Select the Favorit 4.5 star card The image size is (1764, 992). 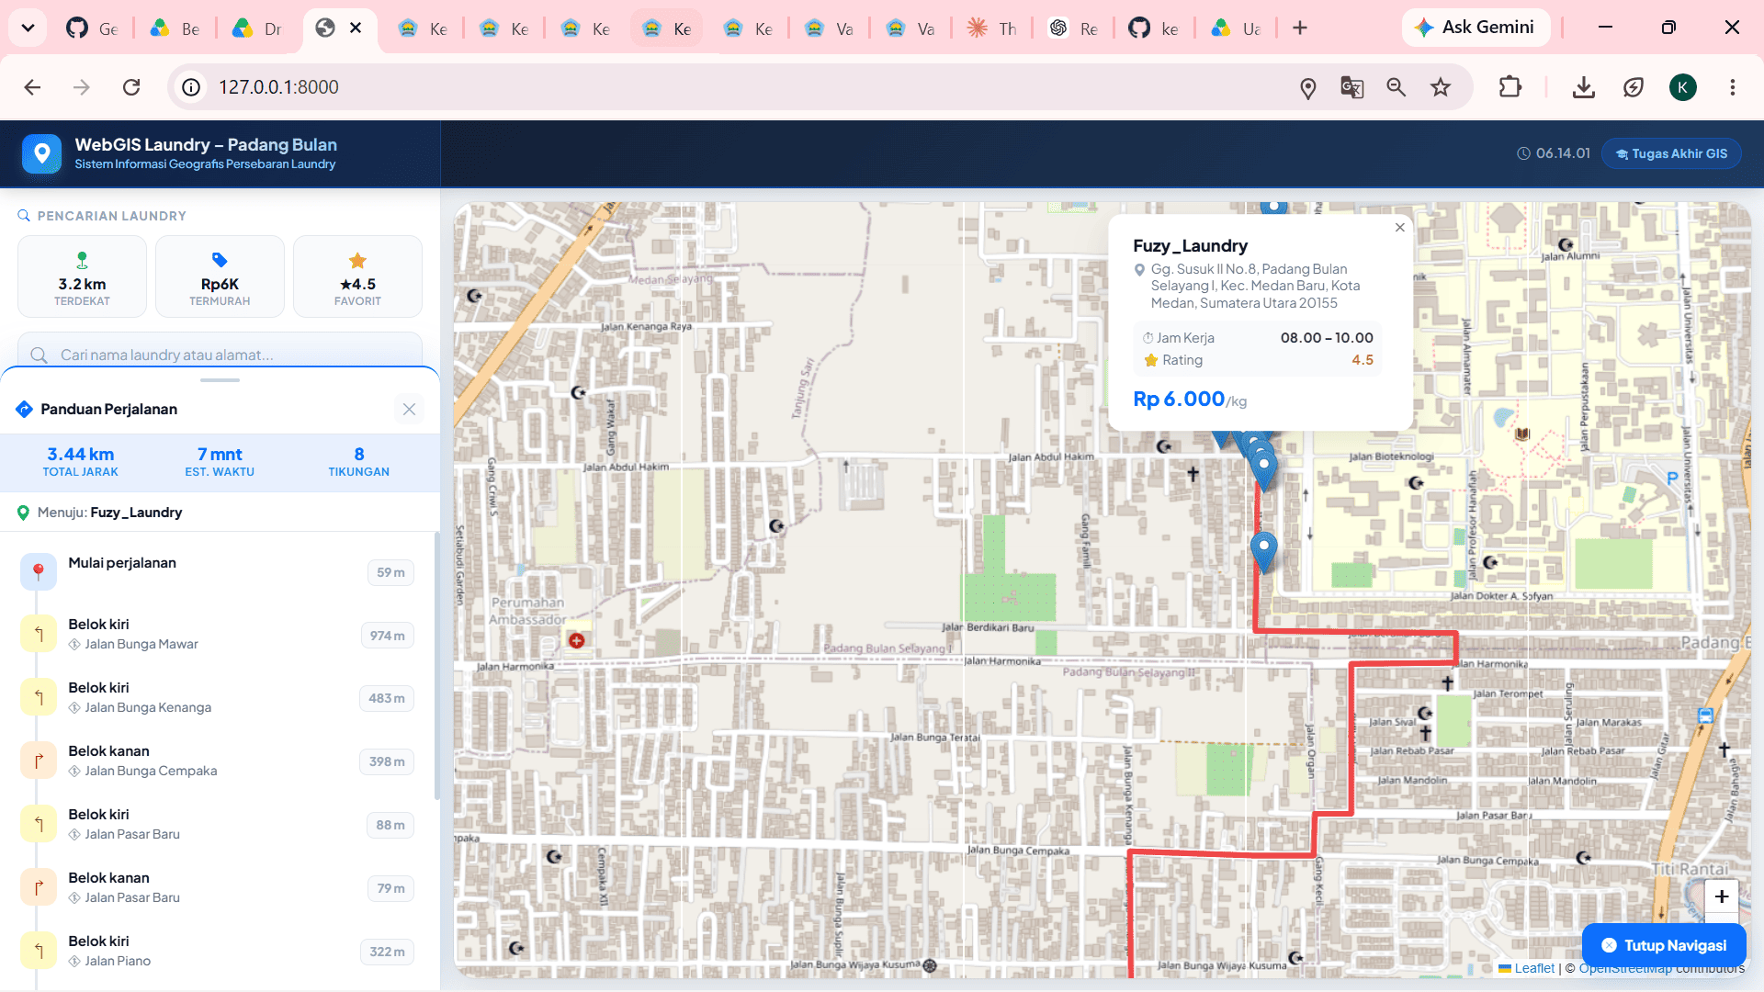coord(357,277)
